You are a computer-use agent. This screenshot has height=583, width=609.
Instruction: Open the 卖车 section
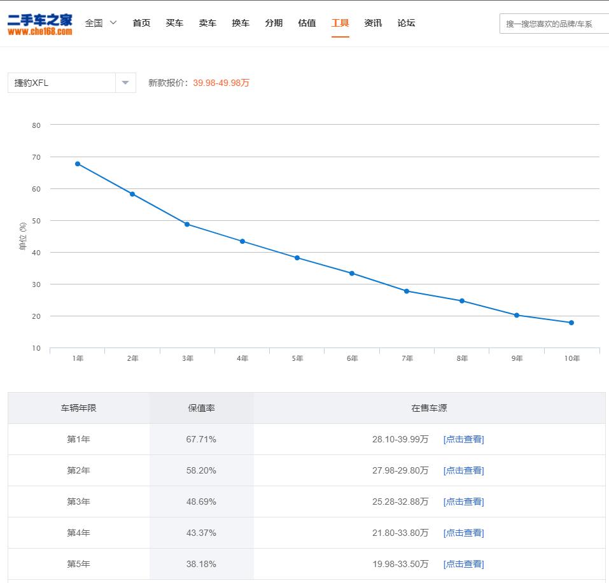tap(207, 22)
